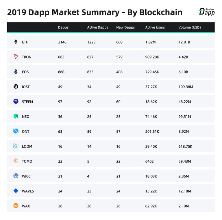Click the WICC blue icon
Screen dimensions: 222x220
coord(16,176)
